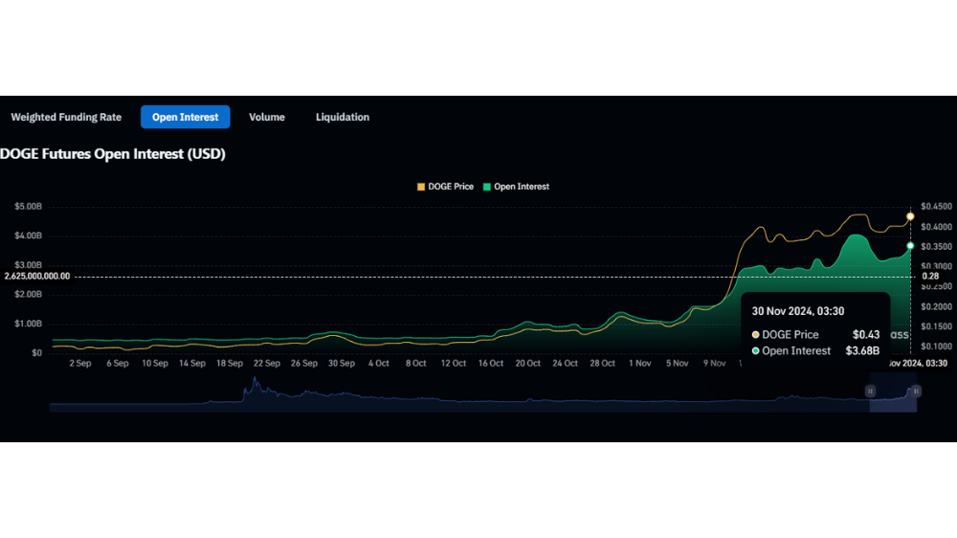Click the 18 Sep date label

[x=230, y=364]
